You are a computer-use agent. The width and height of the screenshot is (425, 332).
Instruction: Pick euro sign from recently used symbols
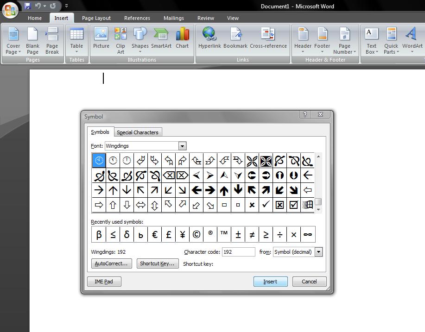pyautogui.click(x=154, y=234)
